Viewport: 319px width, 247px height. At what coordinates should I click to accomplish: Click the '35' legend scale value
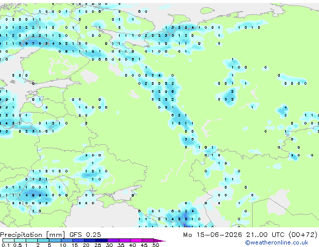point(121,245)
